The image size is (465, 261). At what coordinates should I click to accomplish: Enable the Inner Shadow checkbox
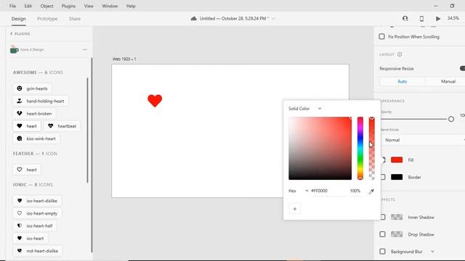383,217
